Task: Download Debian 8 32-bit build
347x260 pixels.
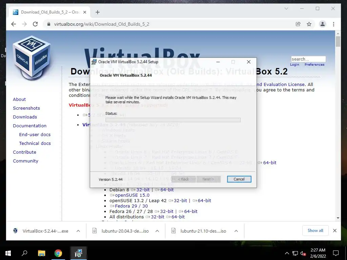Action: click(140, 190)
